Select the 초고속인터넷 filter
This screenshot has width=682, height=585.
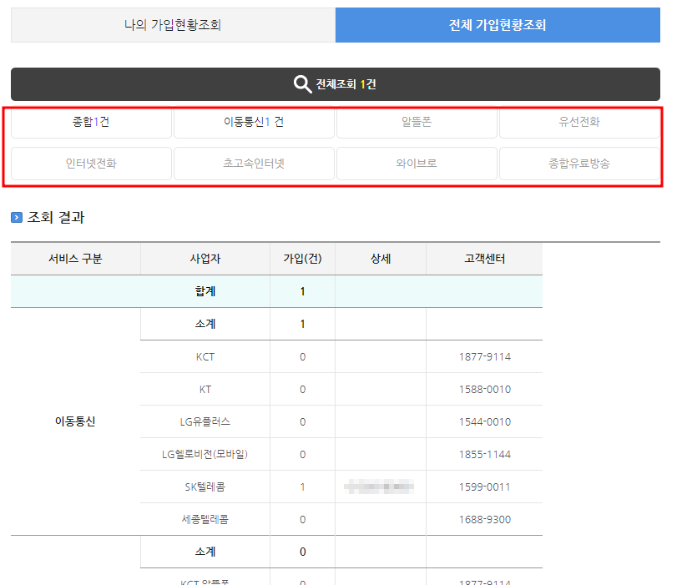254,164
